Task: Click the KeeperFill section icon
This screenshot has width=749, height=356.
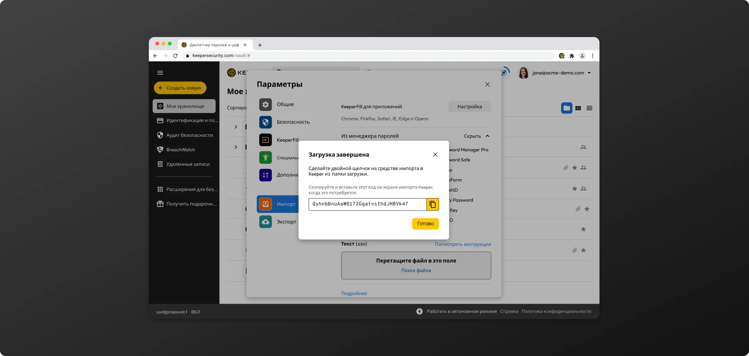Action: 266,140
